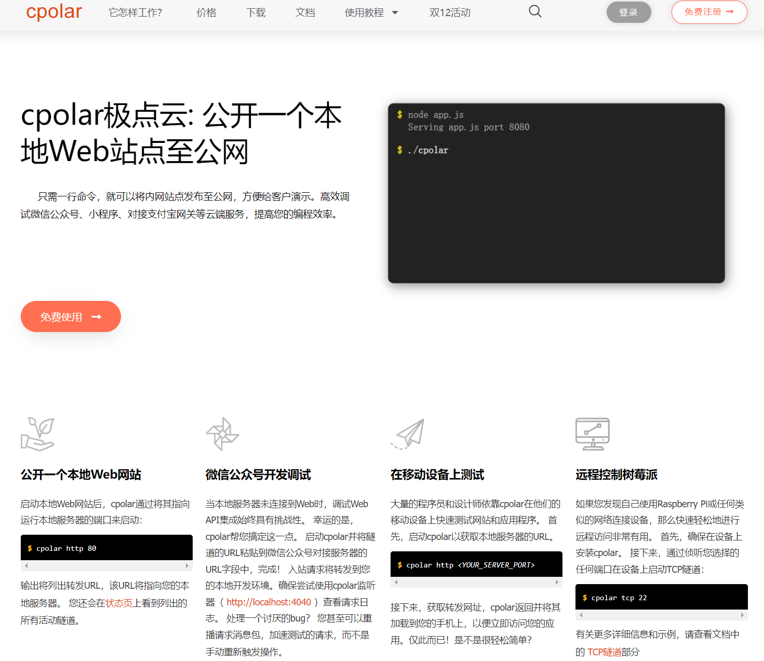Open the search magnifier icon

pos(535,11)
